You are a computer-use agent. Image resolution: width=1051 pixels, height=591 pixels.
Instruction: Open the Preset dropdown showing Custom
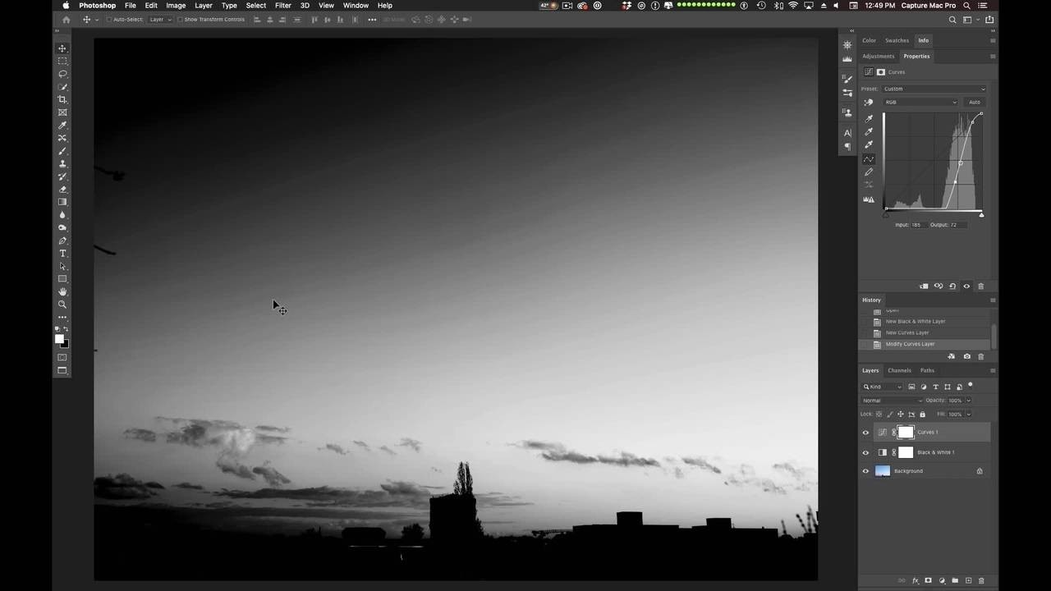pyautogui.click(x=934, y=89)
